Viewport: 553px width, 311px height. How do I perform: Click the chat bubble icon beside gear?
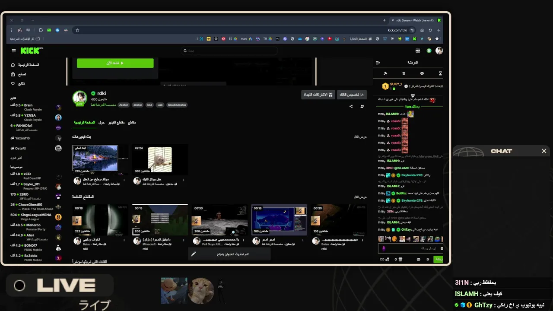[418, 259]
